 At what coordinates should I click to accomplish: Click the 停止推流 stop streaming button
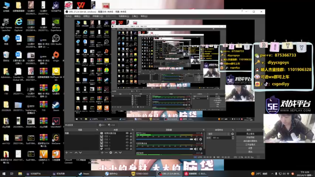[250, 134]
